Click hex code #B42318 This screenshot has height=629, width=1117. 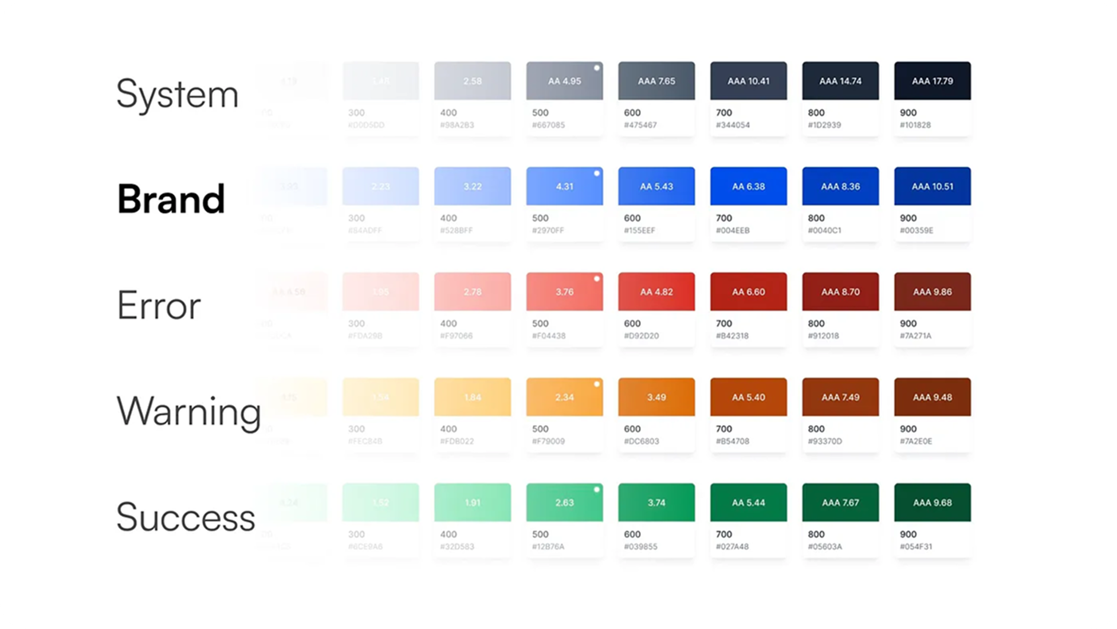[x=732, y=336]
